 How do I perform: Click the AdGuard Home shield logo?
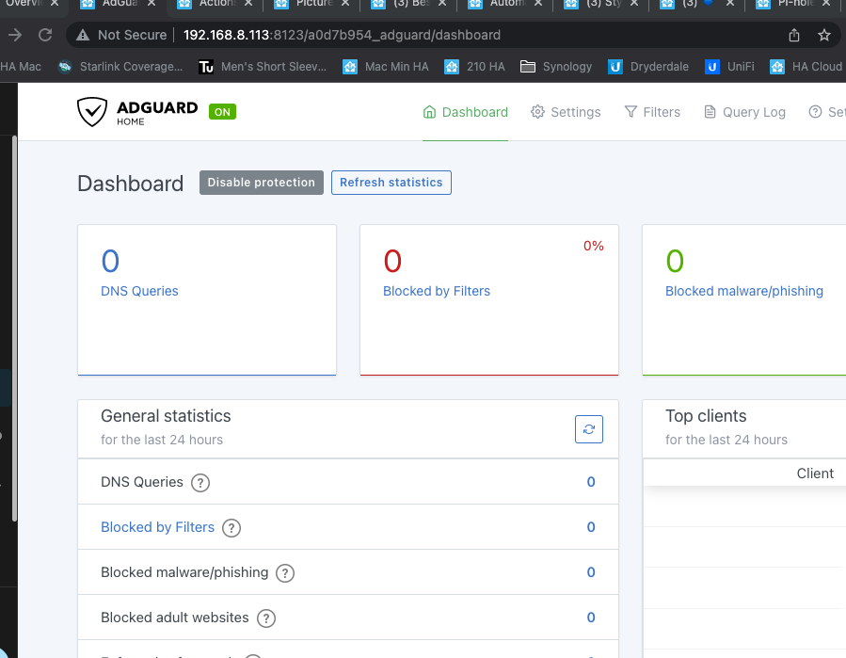click(x=93, y=111)
